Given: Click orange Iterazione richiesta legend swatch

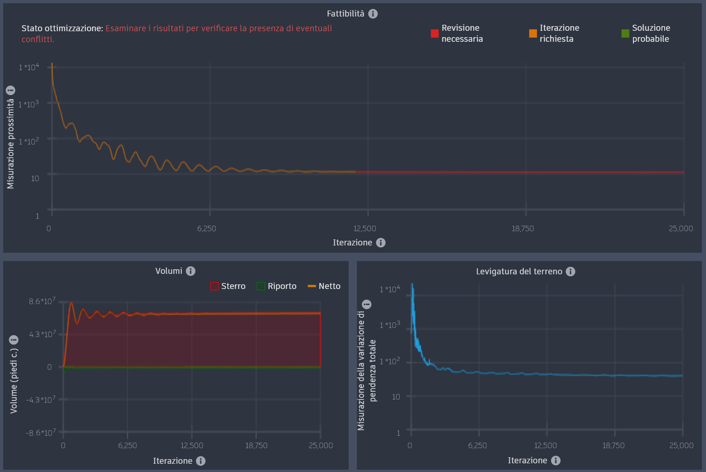Looking at the screenshot, I should coord(533,33).
